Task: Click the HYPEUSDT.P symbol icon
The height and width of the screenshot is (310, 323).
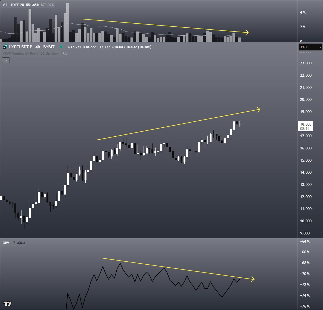Action: pos(5,47)
